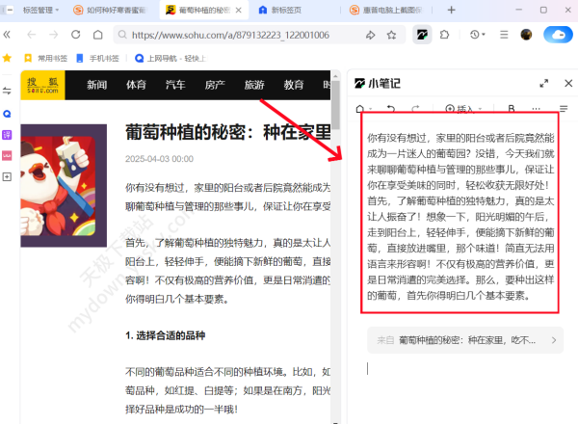Open the 常用书签 bookmarks folder

(47, 58)
